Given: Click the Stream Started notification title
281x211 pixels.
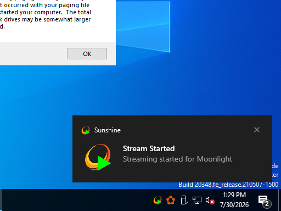Looking at the screenshot, I should tap(149, 148).
